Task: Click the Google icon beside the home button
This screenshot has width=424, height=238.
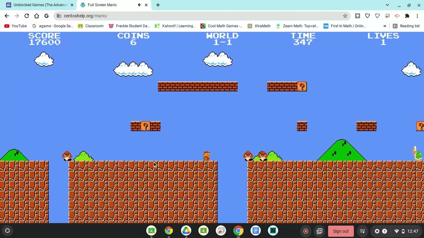Action: (46, 16)
